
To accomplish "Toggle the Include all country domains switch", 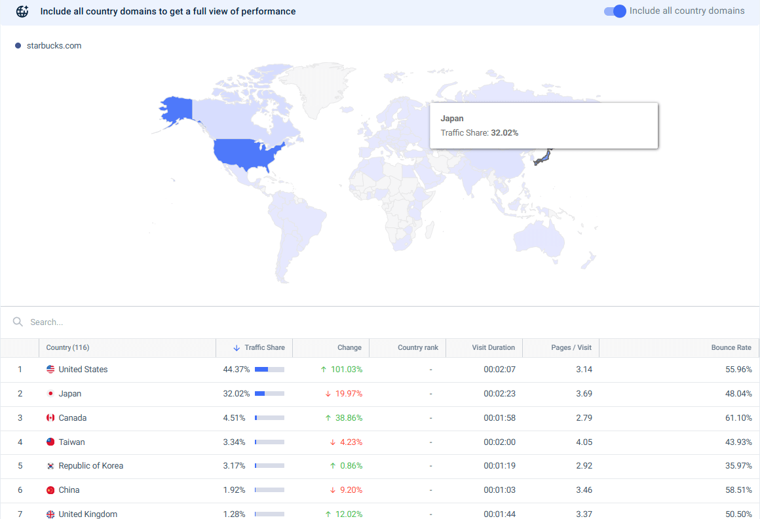I will (x=615, y=11).
